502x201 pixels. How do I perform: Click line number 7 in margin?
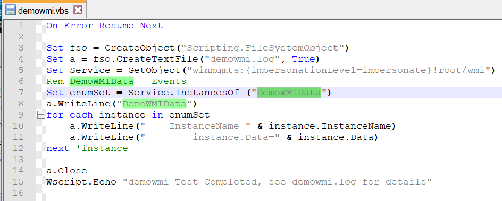tap(21, 93)
